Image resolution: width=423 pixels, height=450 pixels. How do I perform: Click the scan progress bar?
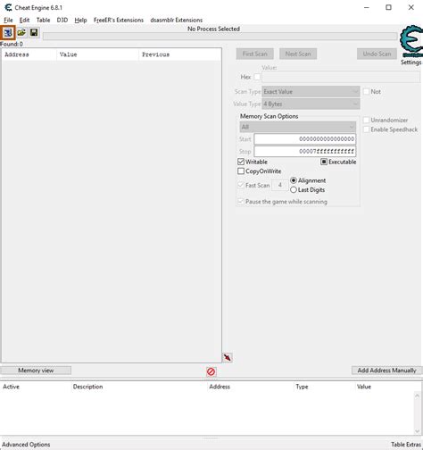220,37
